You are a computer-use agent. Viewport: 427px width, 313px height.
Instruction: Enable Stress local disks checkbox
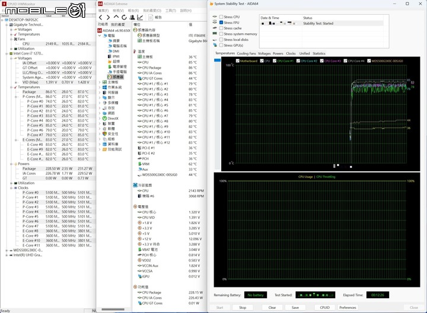coord(221,40)
